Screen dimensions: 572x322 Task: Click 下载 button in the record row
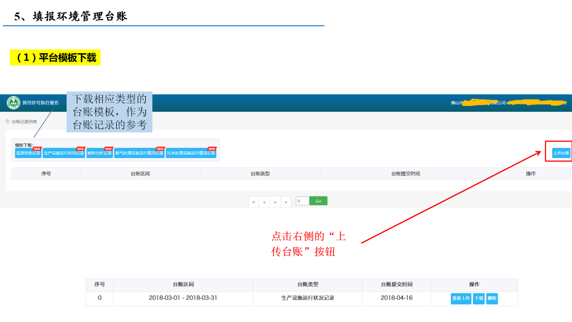click(479, 298)
